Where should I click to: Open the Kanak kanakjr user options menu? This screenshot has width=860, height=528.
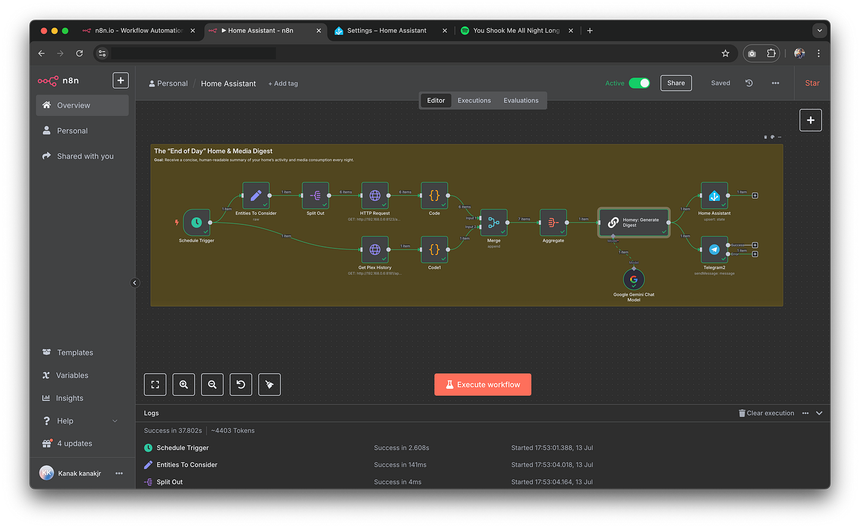tap(119, 473)
